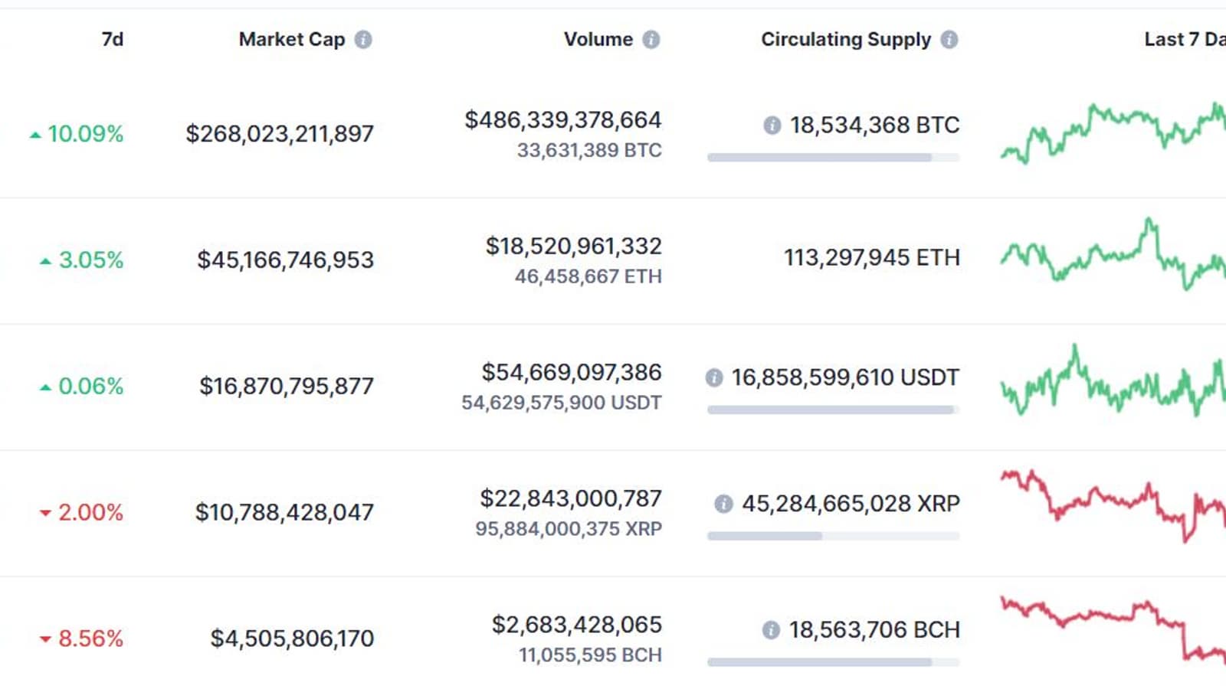Sort by the 7d column header
The height and width of the screenshot is (689, 1226).
tap(113, 39)
